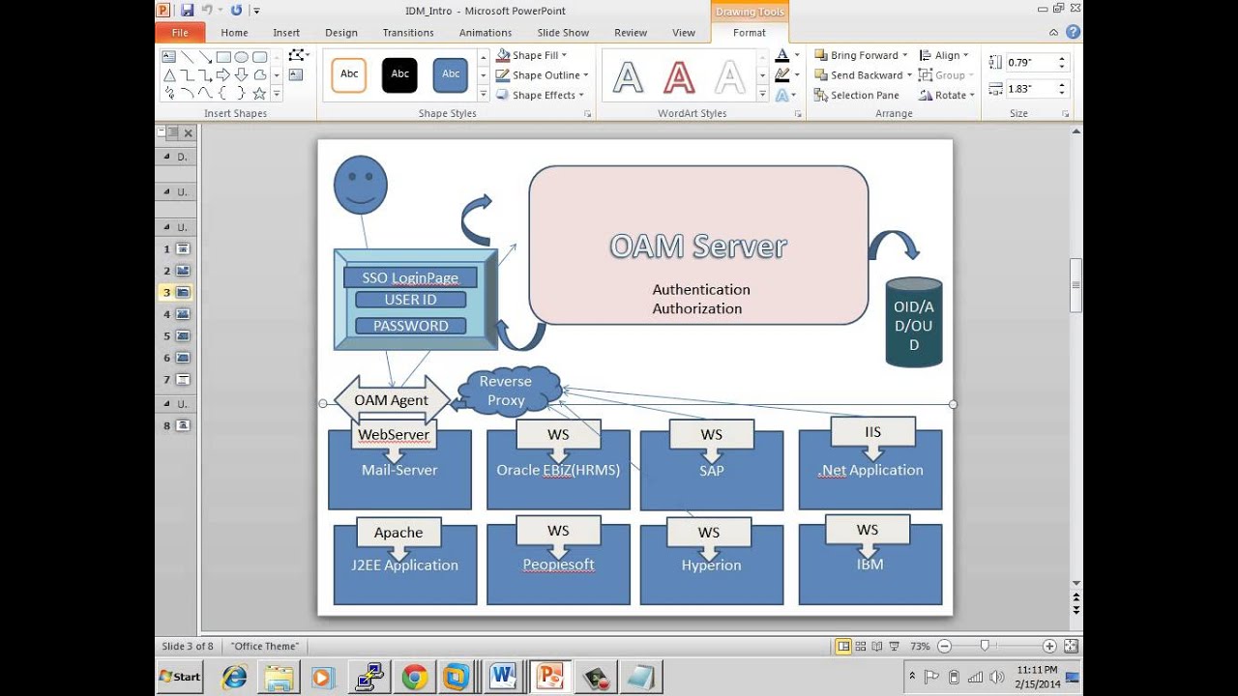Select the Right Arrow shape
1238x696 pixels.
click(223, 75)
